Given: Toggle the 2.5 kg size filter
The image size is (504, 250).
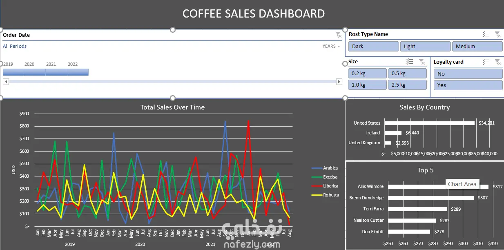Looking at the screenshot, I should pos(407,85).
